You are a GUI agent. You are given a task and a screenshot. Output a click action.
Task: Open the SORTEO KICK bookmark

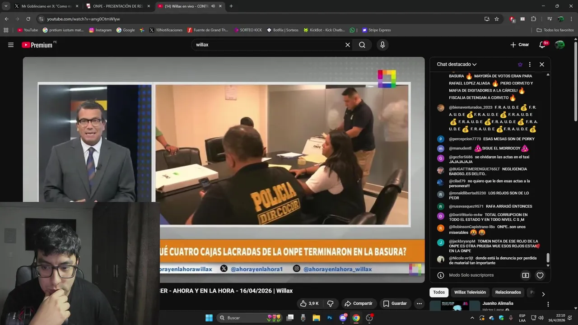coord(248,30)
